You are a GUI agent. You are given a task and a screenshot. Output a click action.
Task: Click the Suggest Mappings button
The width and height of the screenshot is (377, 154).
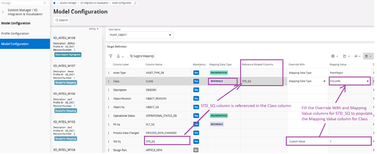[x=142, y=56]
